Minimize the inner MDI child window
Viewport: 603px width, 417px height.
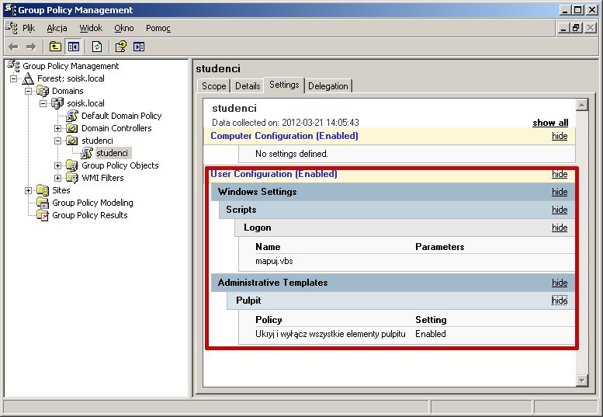click(563, 28)
